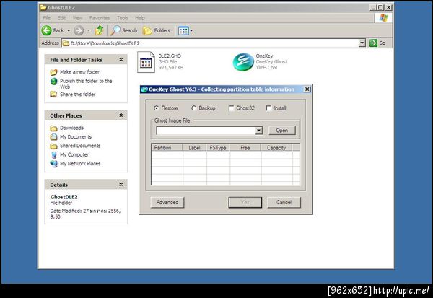Open My Computer icon in Other Places
This screenshot has height=298, width=433.
(x=54, y=154)
